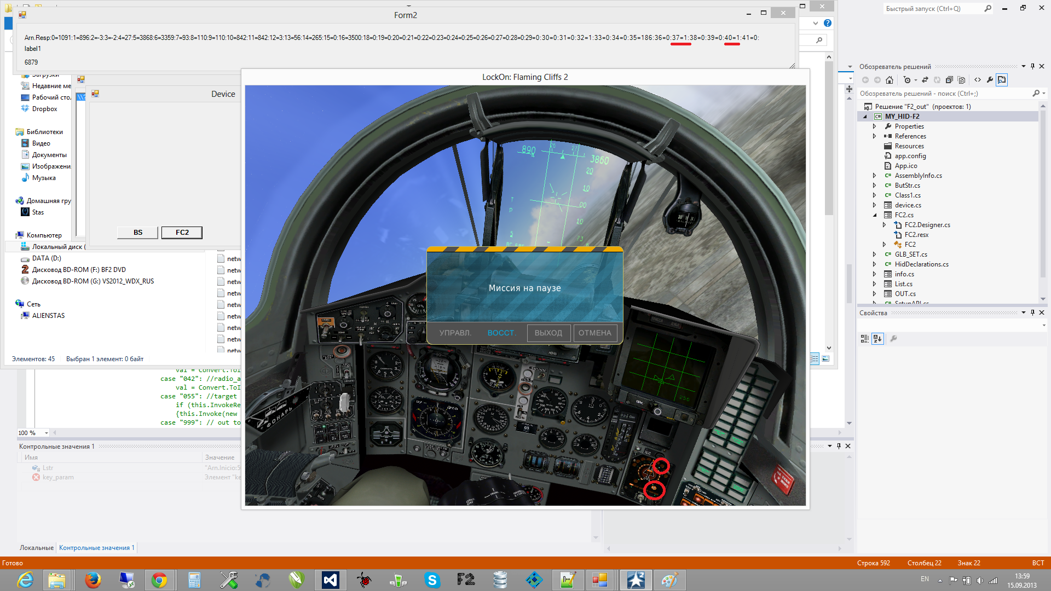Image resolution: width=1051 pixels, height=591 pixels.
Task: Click the volume icon in system tray
Action: [x=980, y=581]
